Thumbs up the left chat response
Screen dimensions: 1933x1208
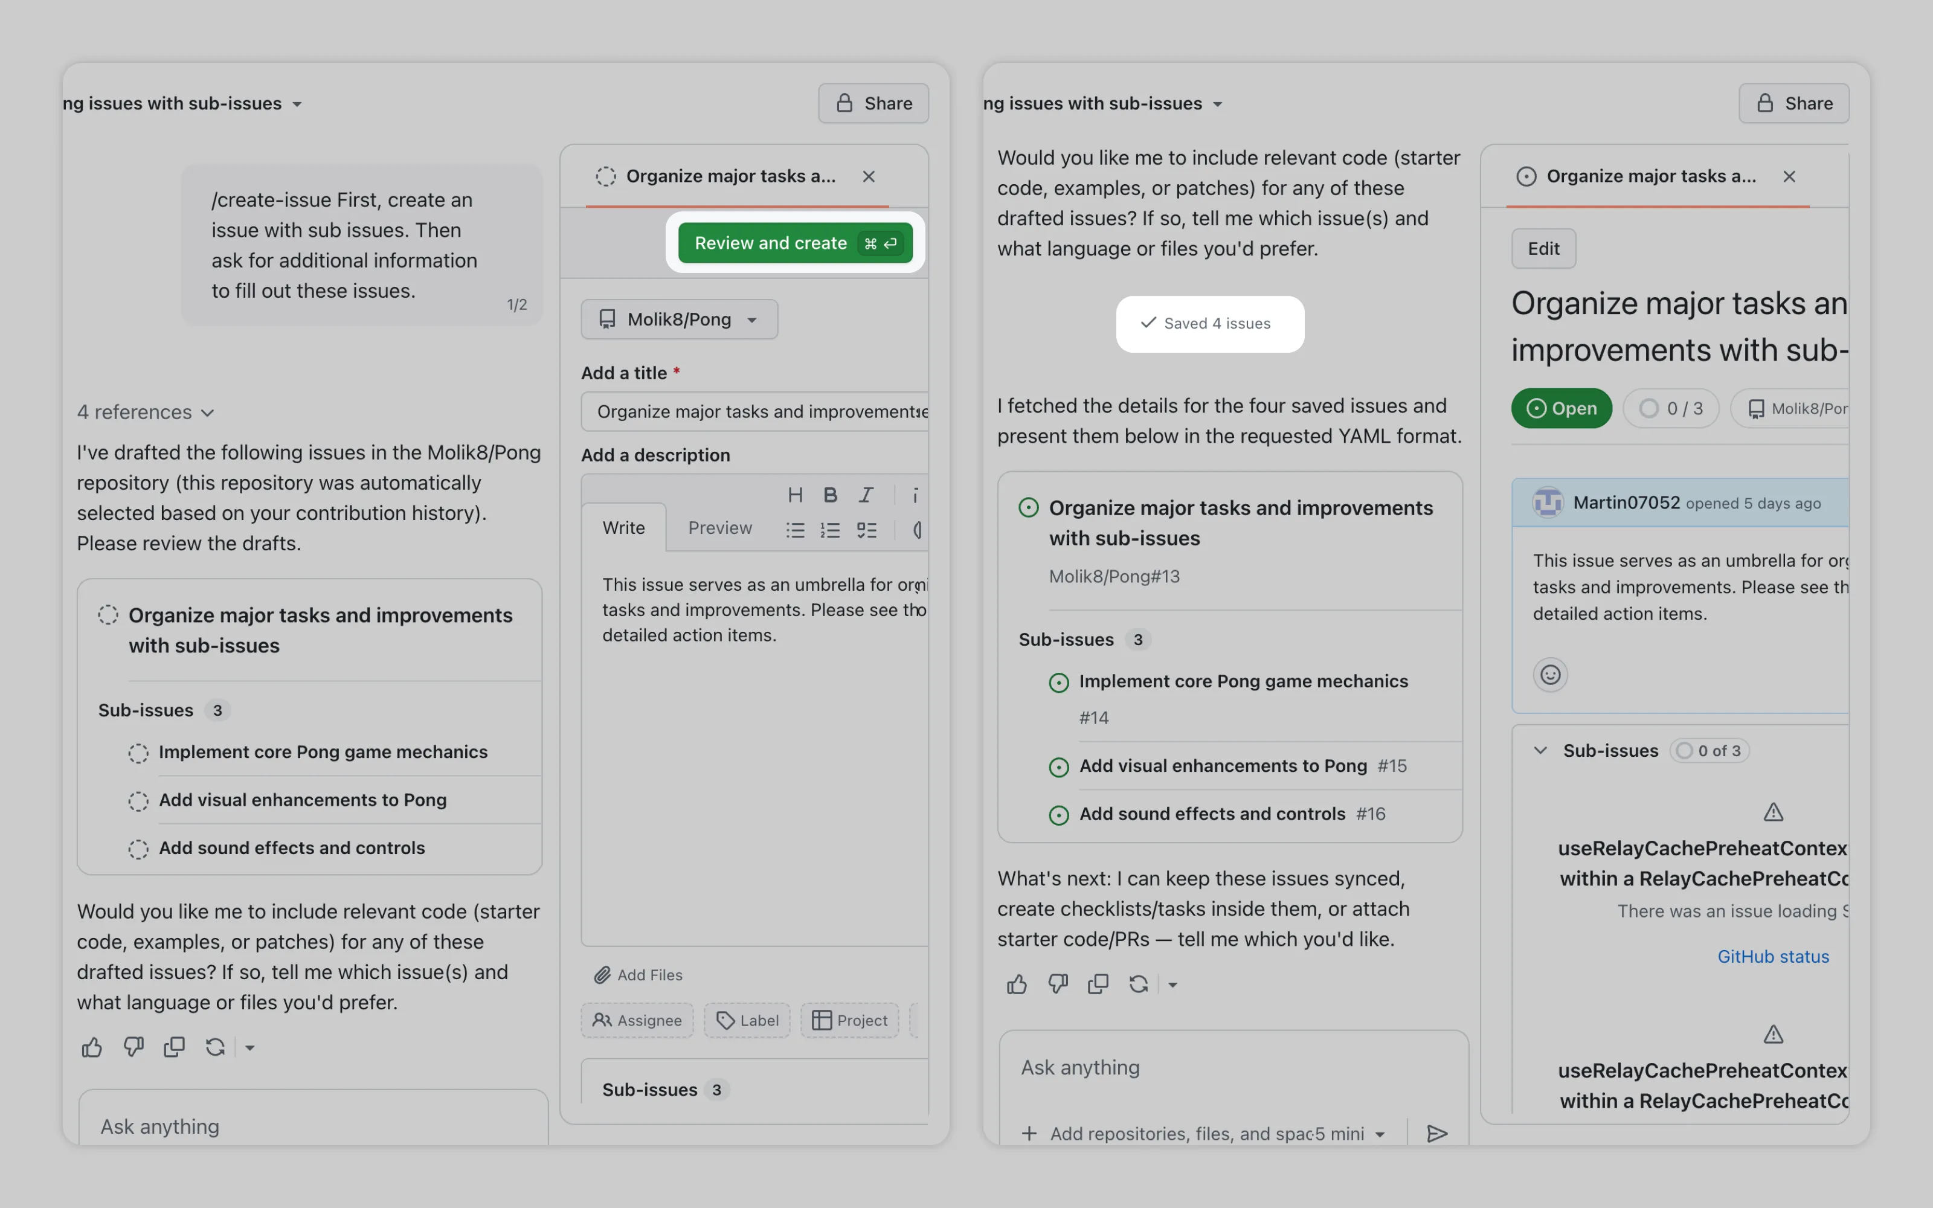(x=92, y=1047)
